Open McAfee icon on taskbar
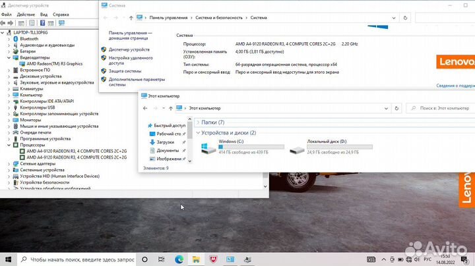The height and width of the screenshot is (266, 475). pos(213,259)
